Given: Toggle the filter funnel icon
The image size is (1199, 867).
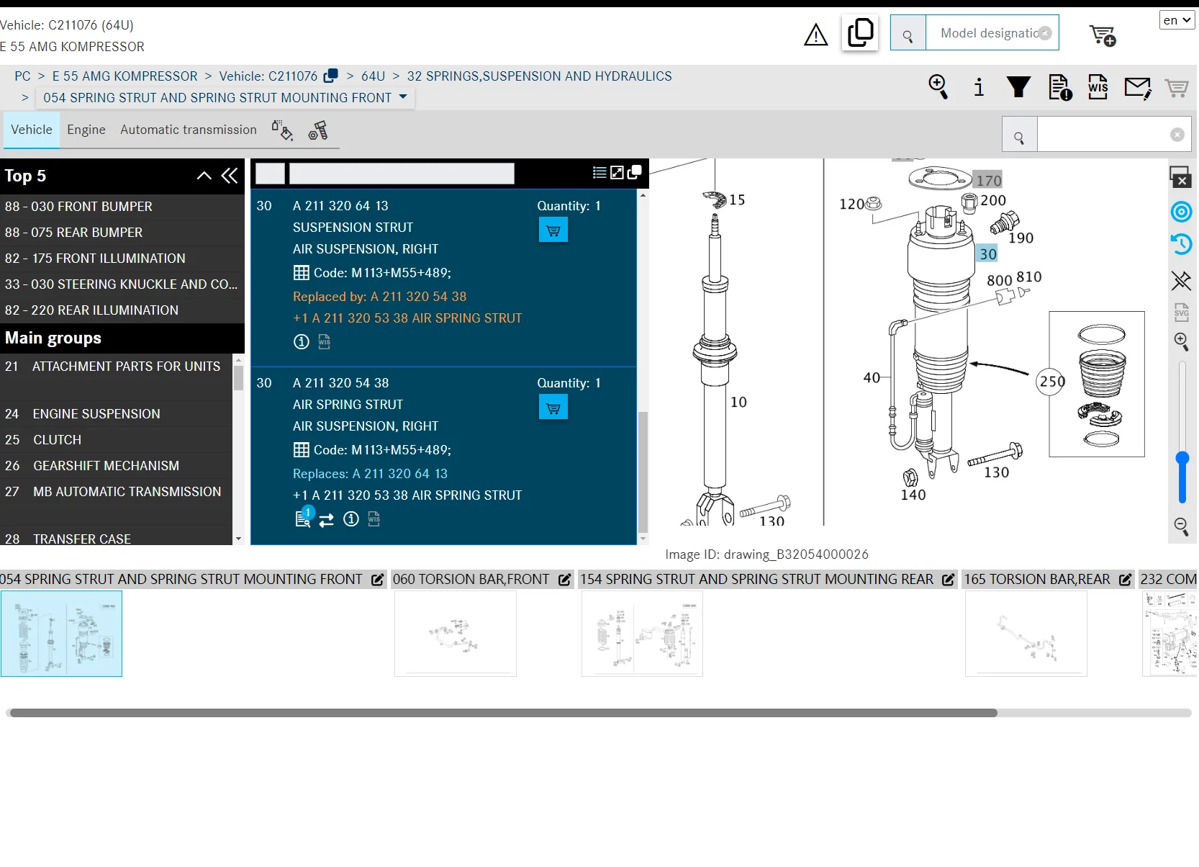Looking at the screenshot, I should [1018, 87].
